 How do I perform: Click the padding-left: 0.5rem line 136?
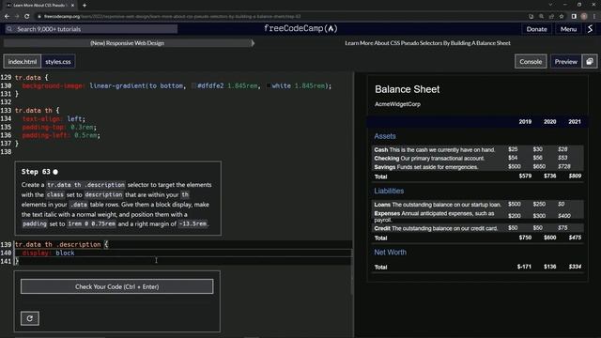(61, 135)
